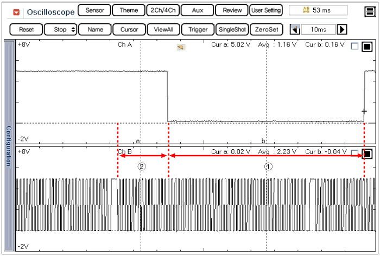Open the red Oscilloscope dropdown menu icon
380x256 pixels.
tap(16, 12)
